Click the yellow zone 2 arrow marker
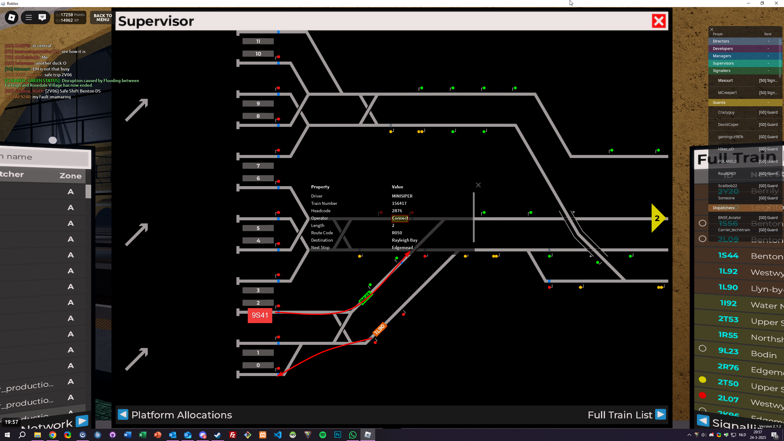The height and width of the screenshot is (441, 784). (x=658, y=218)
